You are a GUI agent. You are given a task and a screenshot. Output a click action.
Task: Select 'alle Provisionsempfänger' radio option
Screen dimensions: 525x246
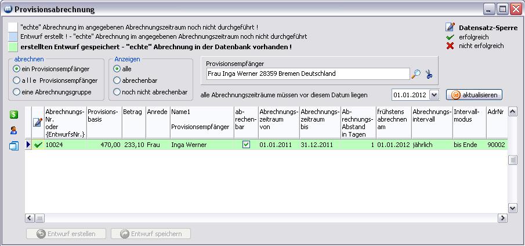[17, 80]
